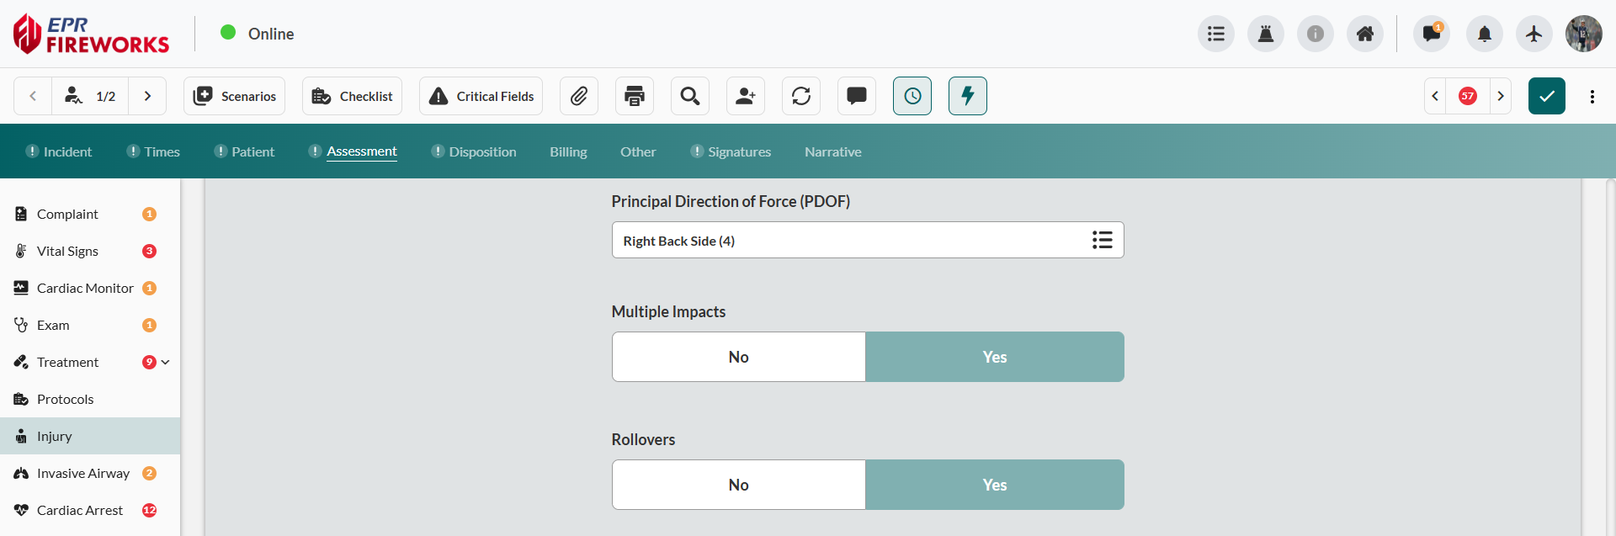Open the notifications bell icon
Screen dimensions: 1616x536
tap(1485, 34)
